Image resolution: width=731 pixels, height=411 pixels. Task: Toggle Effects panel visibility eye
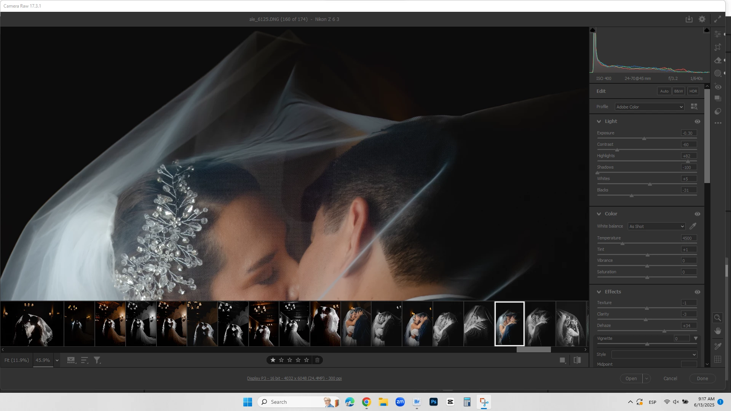697,292
